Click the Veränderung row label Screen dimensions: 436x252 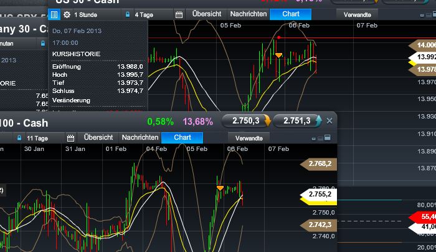pyautogui.click(x=71, y=100)
